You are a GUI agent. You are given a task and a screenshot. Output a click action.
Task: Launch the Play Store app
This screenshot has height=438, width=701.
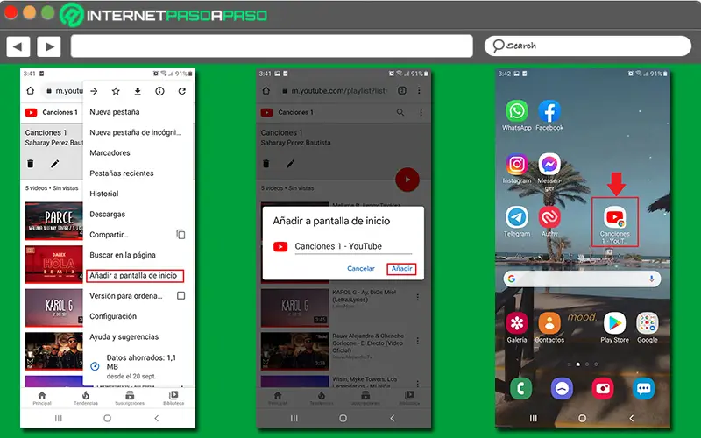[x=615, y=323]
